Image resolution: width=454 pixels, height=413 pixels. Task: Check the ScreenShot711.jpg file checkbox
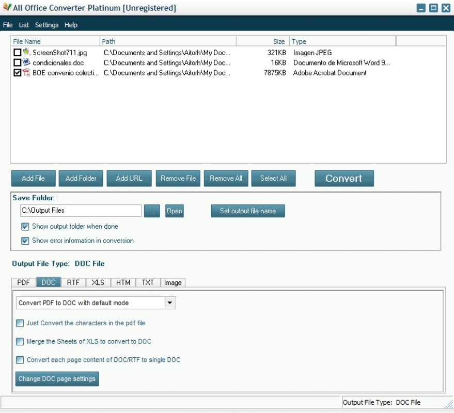click(x=18, y=52)
